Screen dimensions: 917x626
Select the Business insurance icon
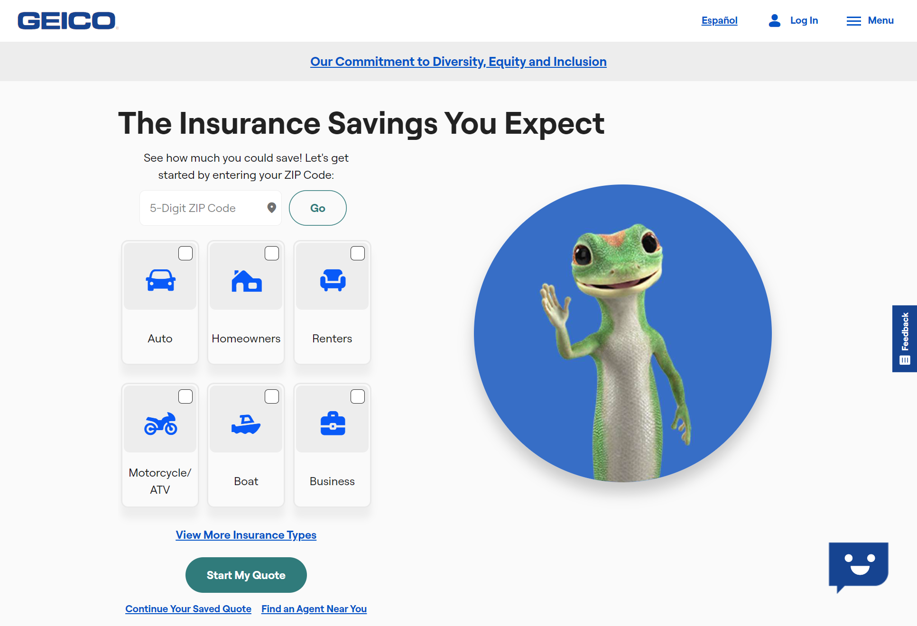tap(333, 423)
